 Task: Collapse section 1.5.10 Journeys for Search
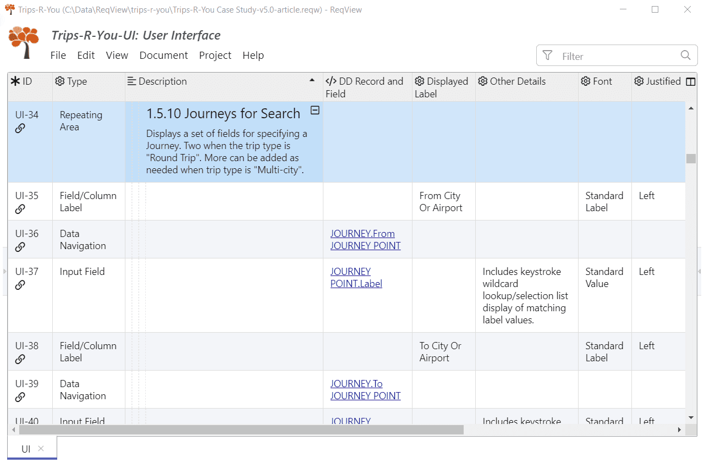(x=315, y=111)
